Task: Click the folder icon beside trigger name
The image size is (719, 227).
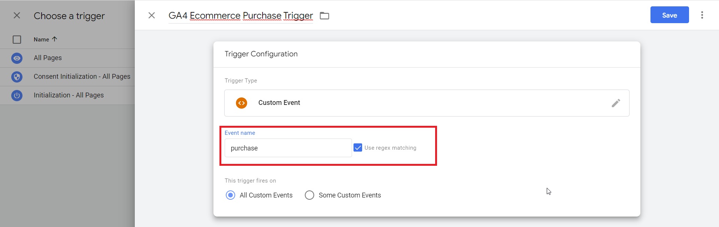Action: pos(324,16)
